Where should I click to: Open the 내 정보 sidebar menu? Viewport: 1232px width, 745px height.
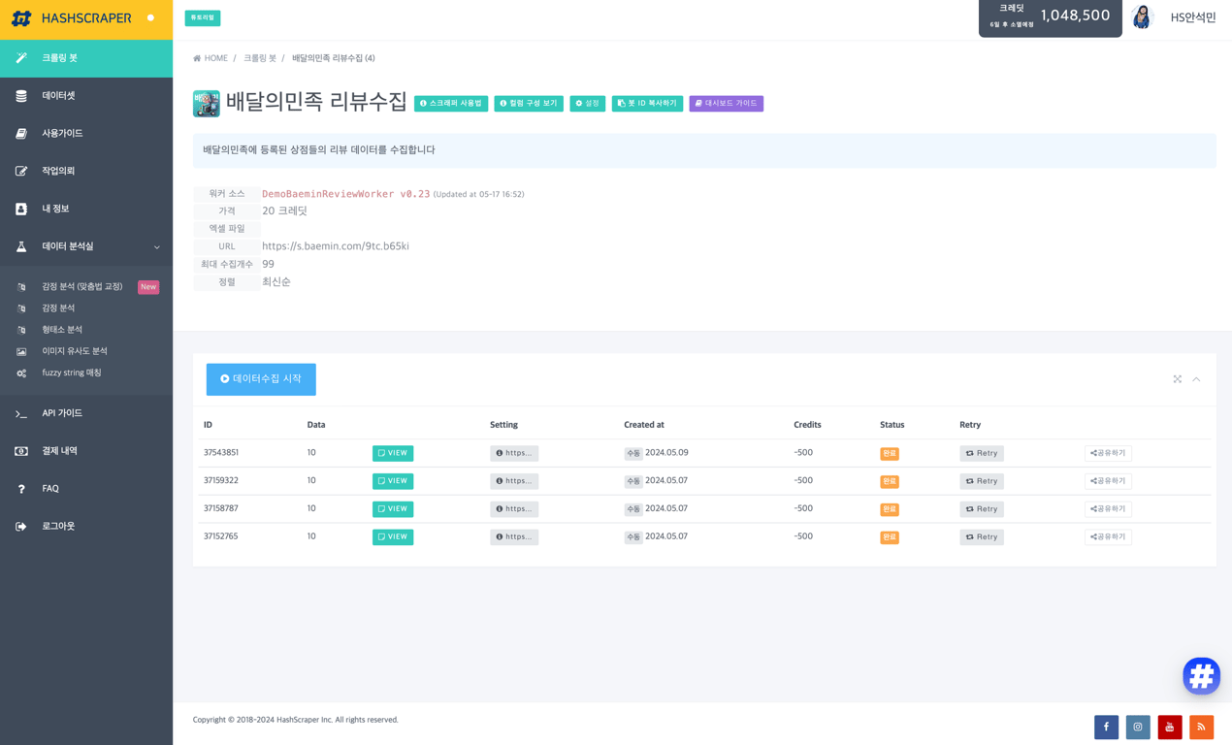pyautogui.click(x=86, y=210)
